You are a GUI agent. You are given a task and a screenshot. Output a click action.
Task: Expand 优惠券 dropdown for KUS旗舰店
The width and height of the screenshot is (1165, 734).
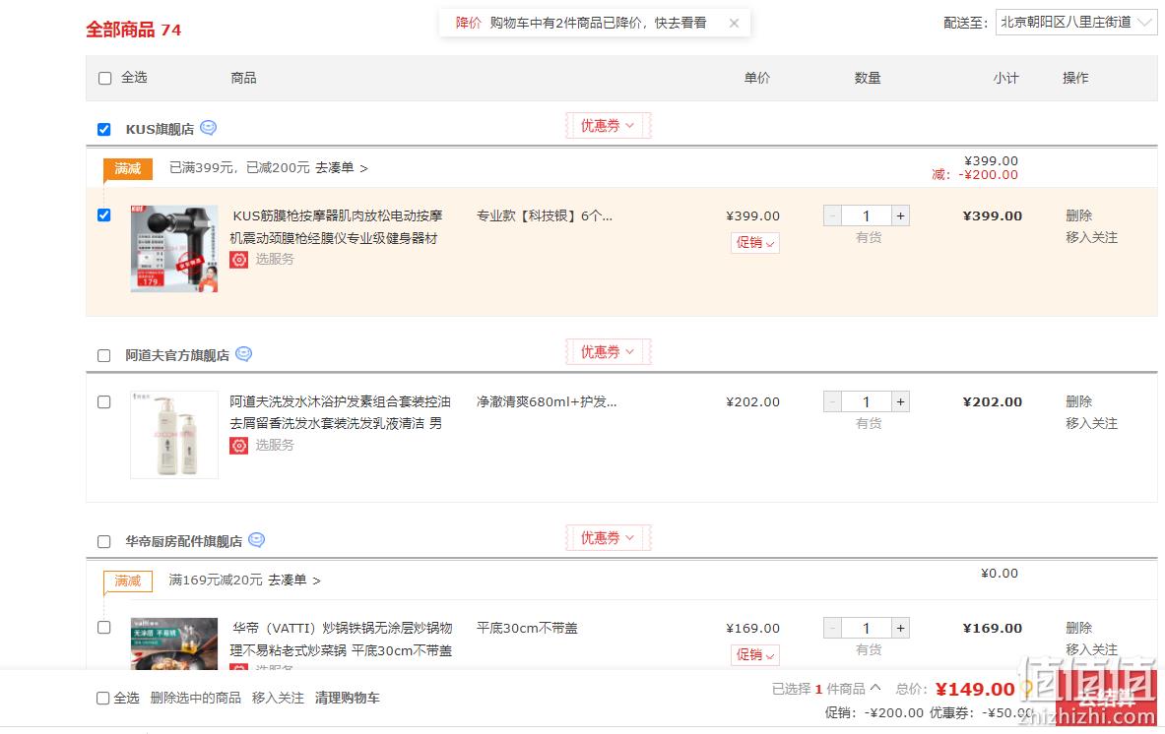pos(608,125)
